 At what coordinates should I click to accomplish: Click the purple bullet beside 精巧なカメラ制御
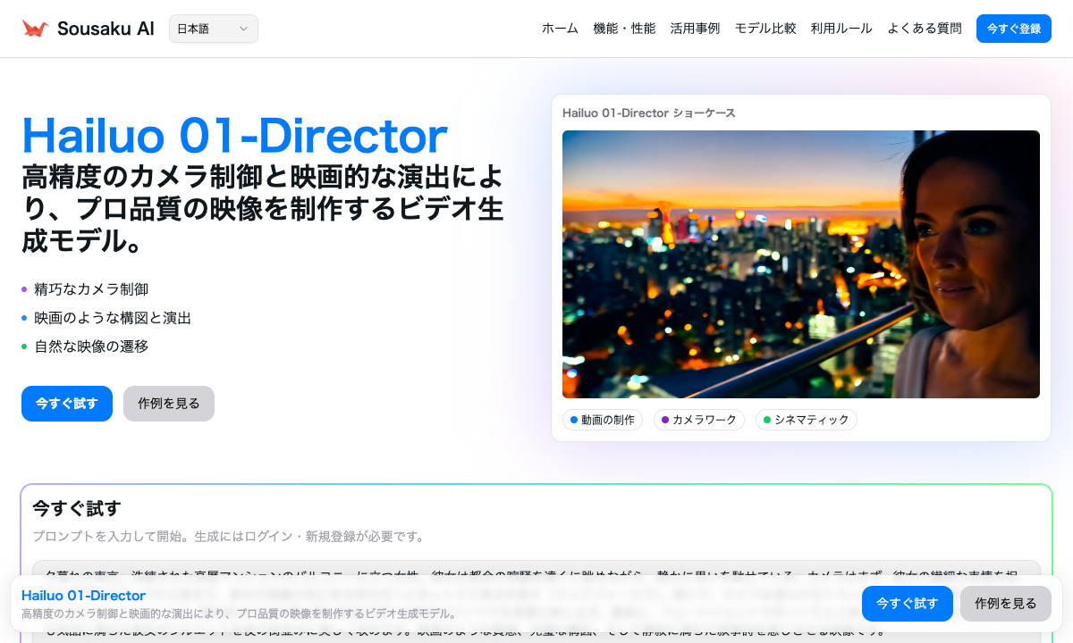click(x=24, y=289)
